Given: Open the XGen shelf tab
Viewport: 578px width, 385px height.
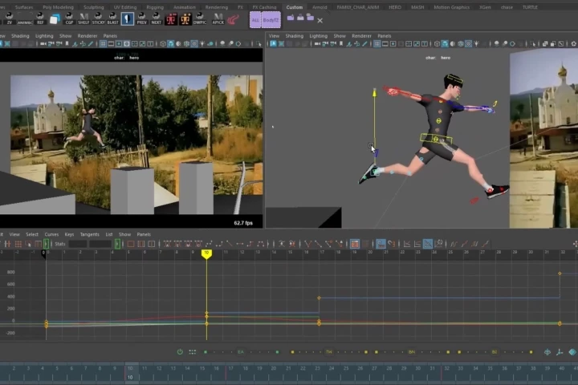Looking at the screenshot, I should [485, 7].
